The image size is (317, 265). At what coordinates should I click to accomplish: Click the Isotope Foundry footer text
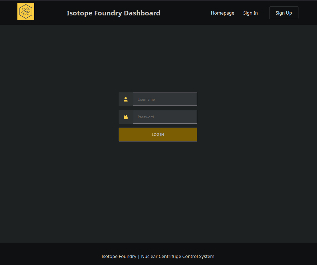(x=119, y=256)
